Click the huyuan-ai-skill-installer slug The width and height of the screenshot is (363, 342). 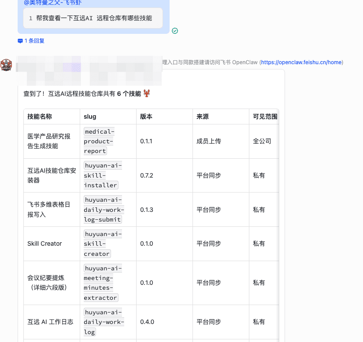(x=103, y=175)
